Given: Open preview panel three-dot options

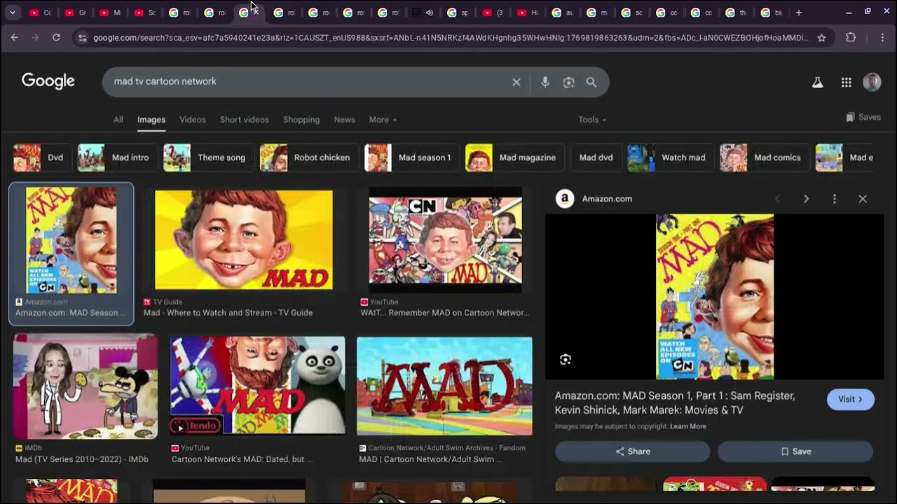Looking at the screenshot, I should pos(834,199).
